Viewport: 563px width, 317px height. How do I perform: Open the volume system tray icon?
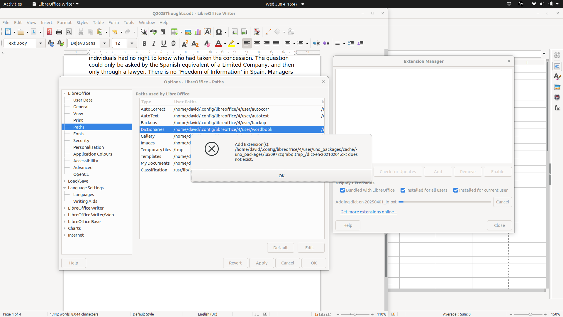coord(542,4)
